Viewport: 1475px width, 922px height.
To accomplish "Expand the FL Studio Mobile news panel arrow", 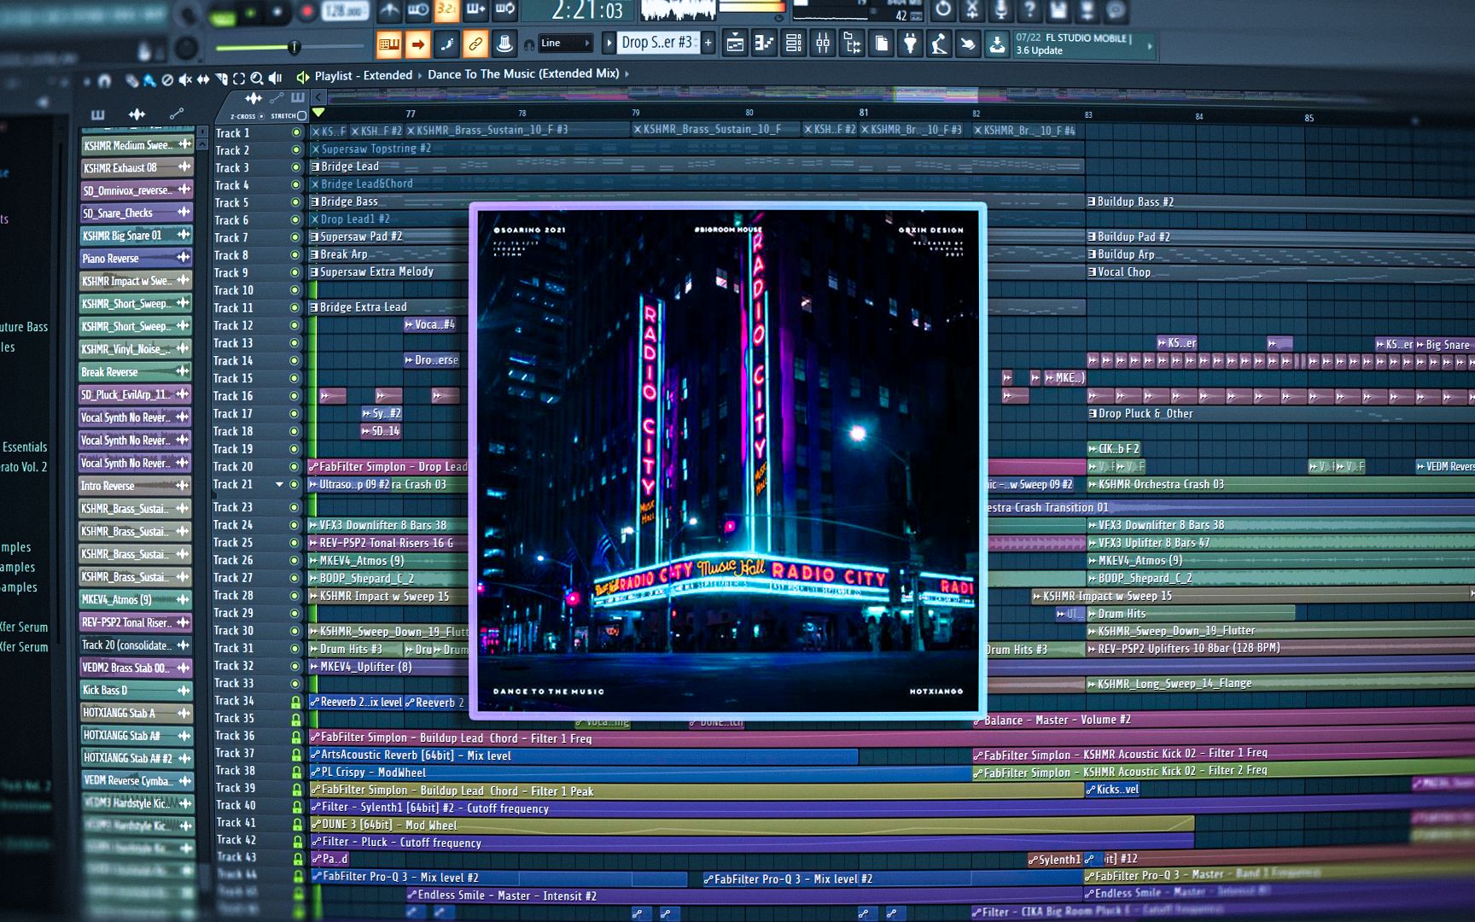I will coord(1150,45).
